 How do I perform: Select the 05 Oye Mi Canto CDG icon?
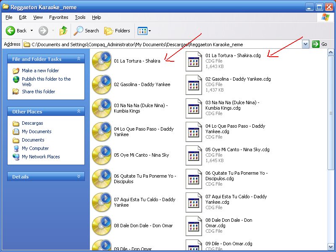pos(194,155)
